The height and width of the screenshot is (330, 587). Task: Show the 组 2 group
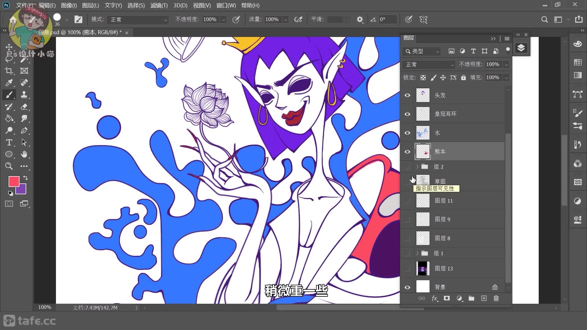point(407,167)
